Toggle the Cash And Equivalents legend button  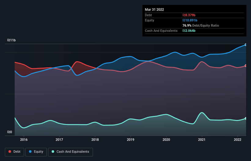70,152
